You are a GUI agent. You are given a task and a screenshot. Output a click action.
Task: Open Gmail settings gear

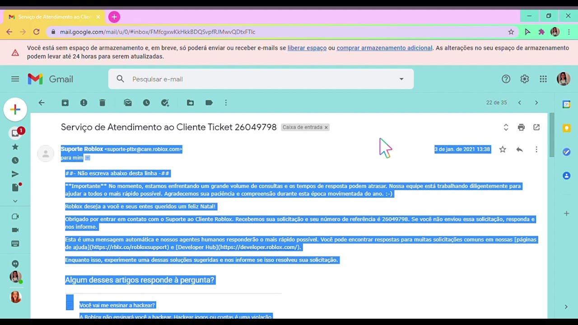click(524, 79)
